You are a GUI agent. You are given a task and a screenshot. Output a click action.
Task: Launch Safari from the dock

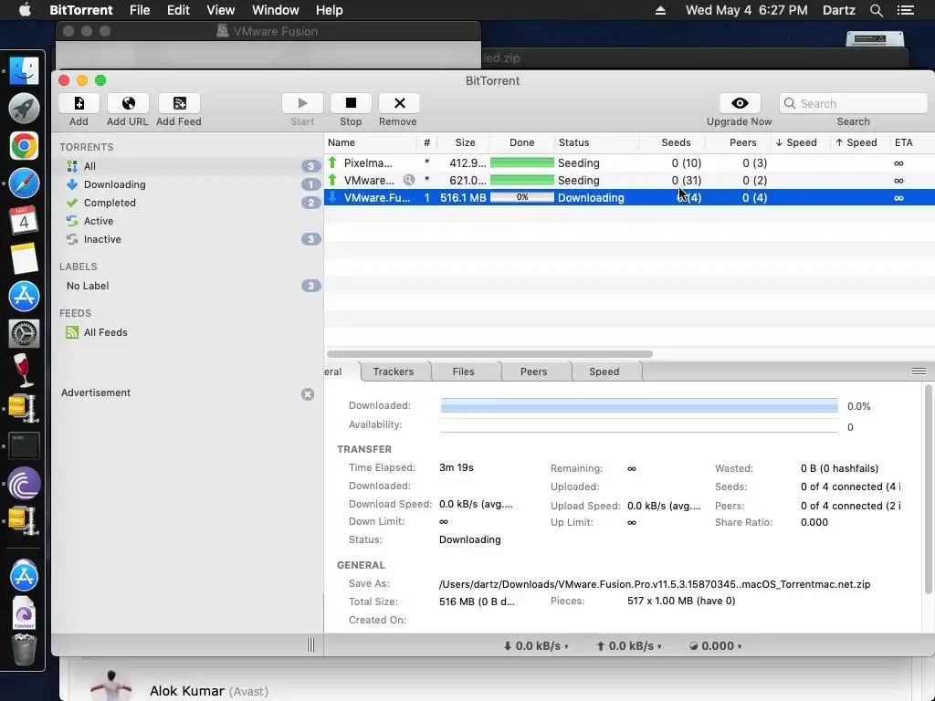pos(24,183)
